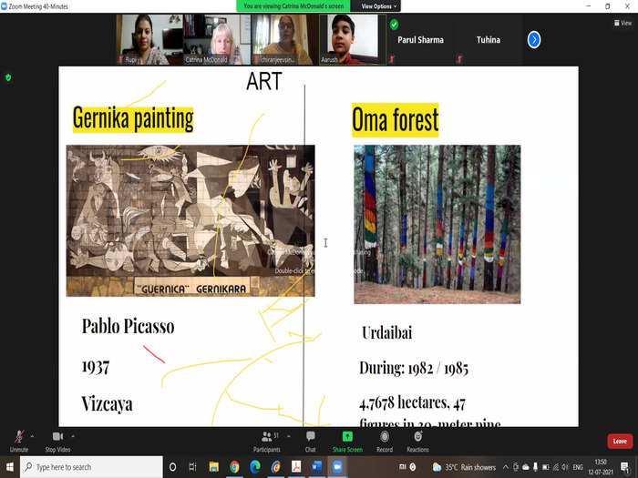Show hidden system tray icons
The image size is (638, 478).
tap(506, 467)
